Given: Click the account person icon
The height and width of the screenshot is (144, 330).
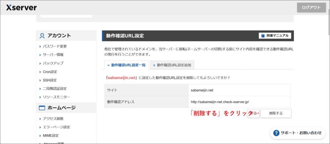Looking at the screenshot, I should [x=42, y=35].
